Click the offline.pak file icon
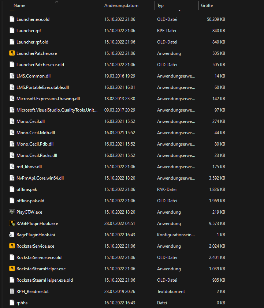Image resolution: width=264 pixels, height=308 pixels. tap(12, 189)
